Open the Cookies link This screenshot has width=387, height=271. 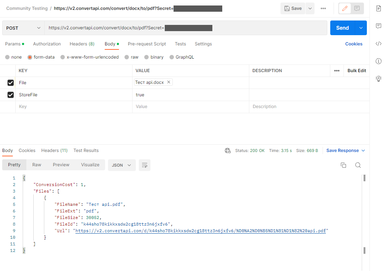click(x=354, y=44)
